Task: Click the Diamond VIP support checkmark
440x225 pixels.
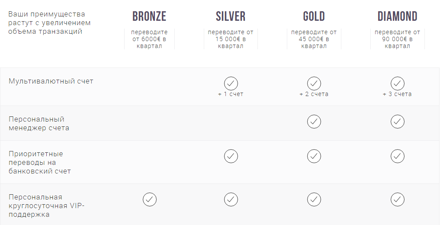Action: pyautogui.click(x=397, y=199)
